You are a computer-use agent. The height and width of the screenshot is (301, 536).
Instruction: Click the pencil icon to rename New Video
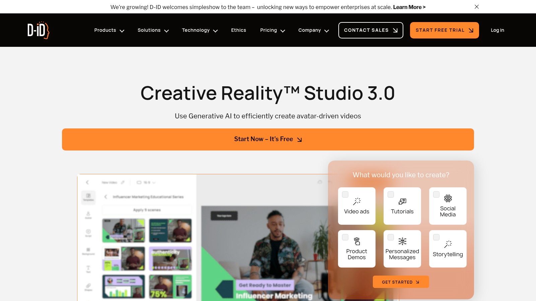tap(122, 182)
